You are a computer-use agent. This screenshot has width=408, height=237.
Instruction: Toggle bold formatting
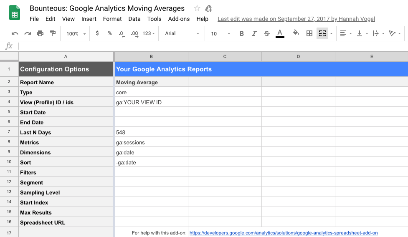click(x=241, y=33)
